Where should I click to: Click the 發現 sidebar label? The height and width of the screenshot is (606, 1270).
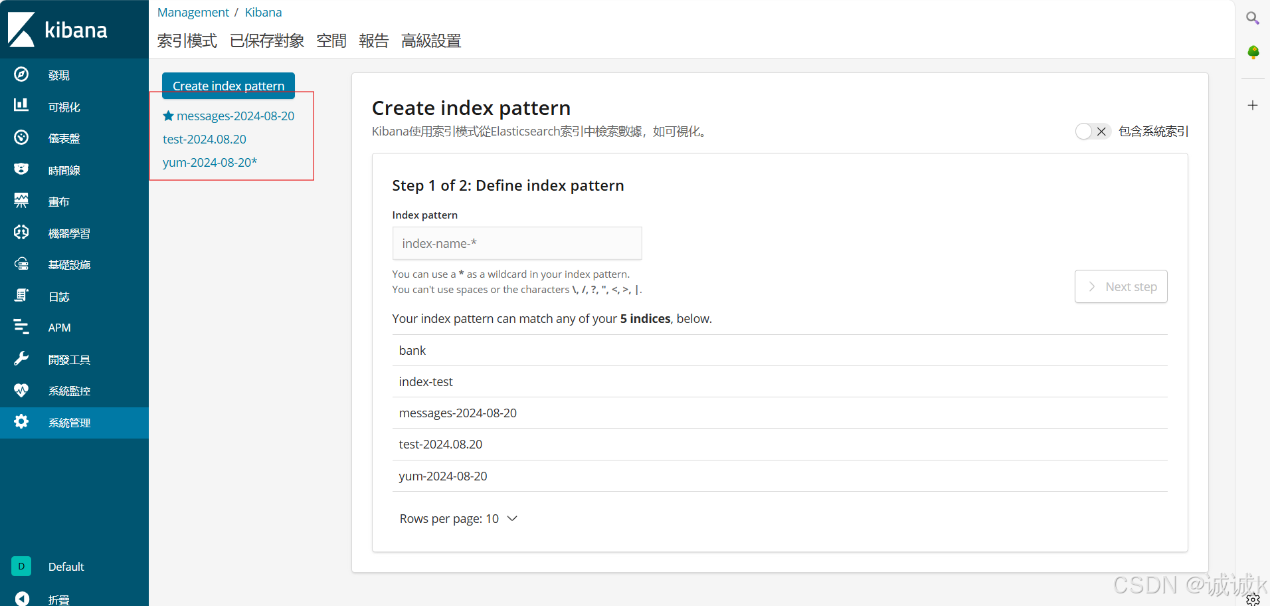[58, 75]
